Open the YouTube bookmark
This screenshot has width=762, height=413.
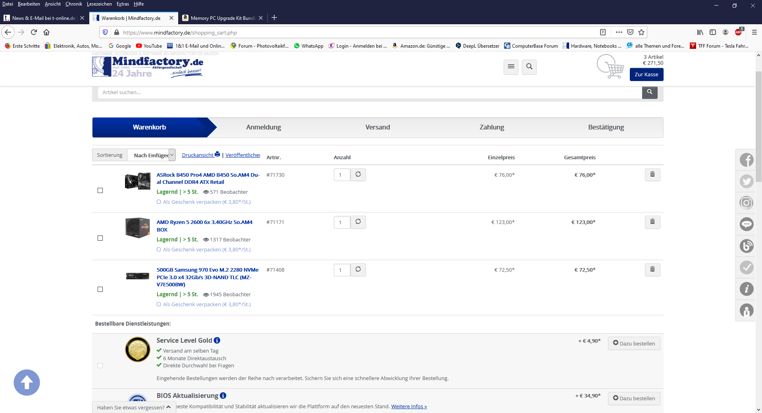(149, 46)
